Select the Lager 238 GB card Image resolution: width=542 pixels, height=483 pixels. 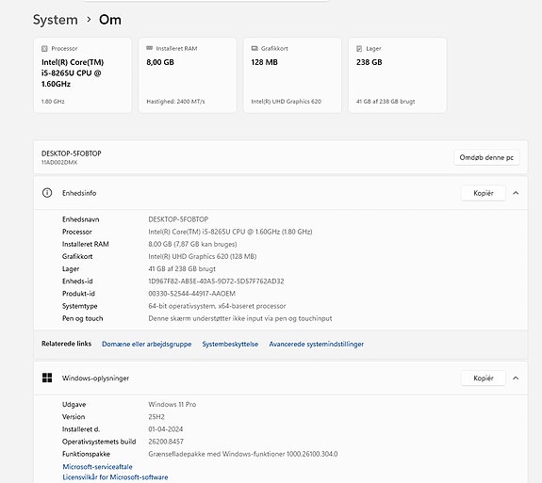[x=397, y=75]
